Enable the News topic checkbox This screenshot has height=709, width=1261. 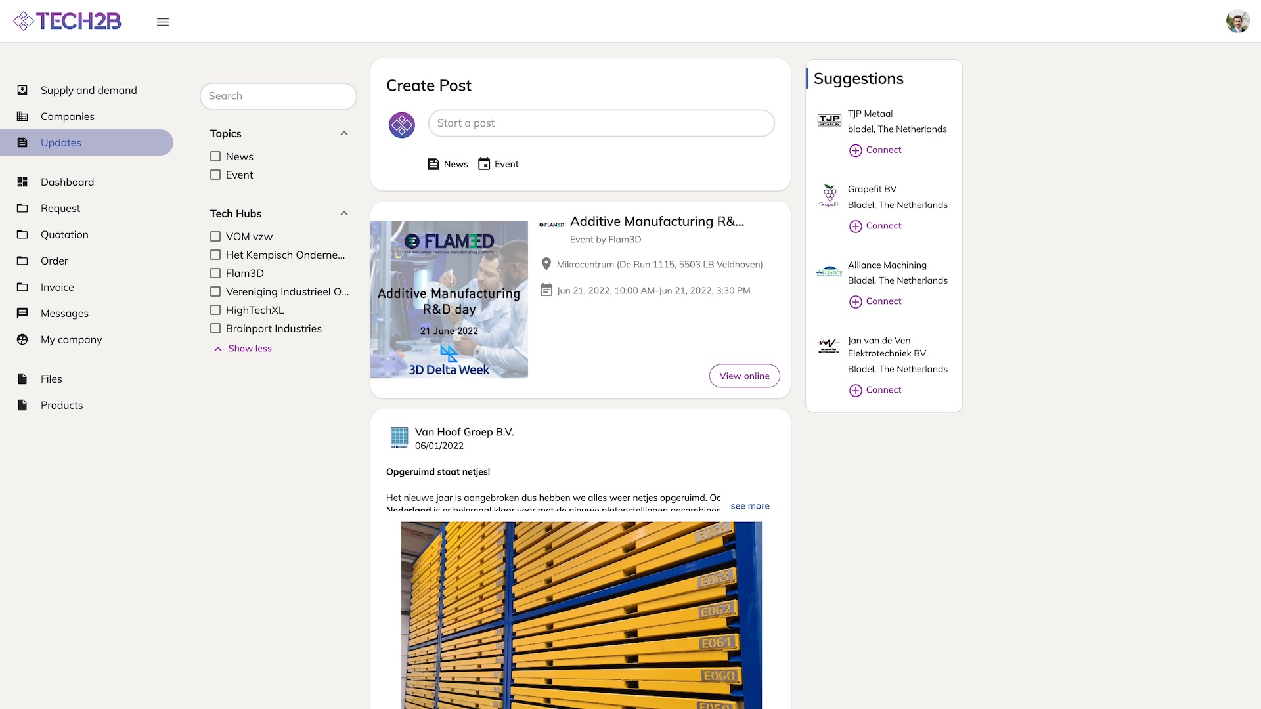click(215, 156)
